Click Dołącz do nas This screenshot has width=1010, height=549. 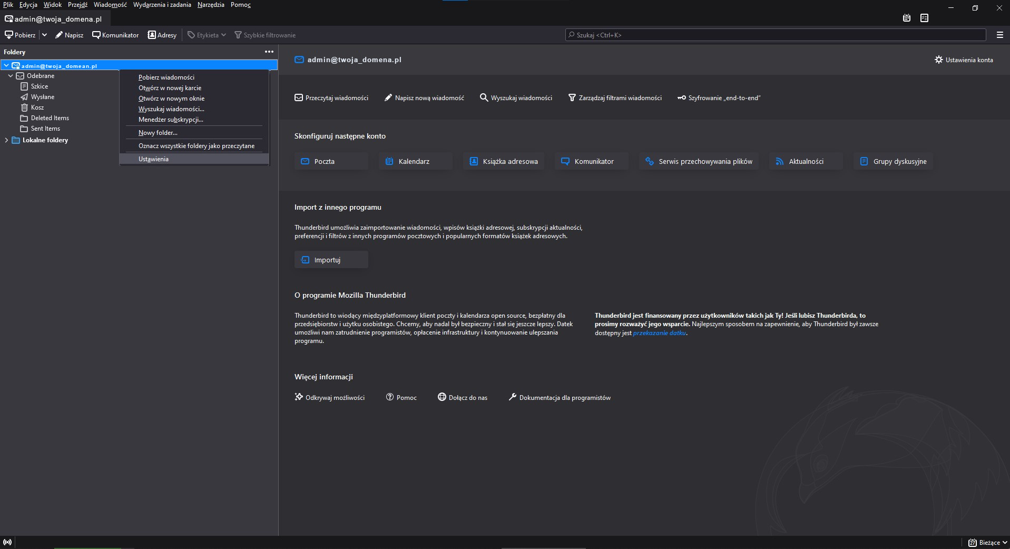click(463, 397)
